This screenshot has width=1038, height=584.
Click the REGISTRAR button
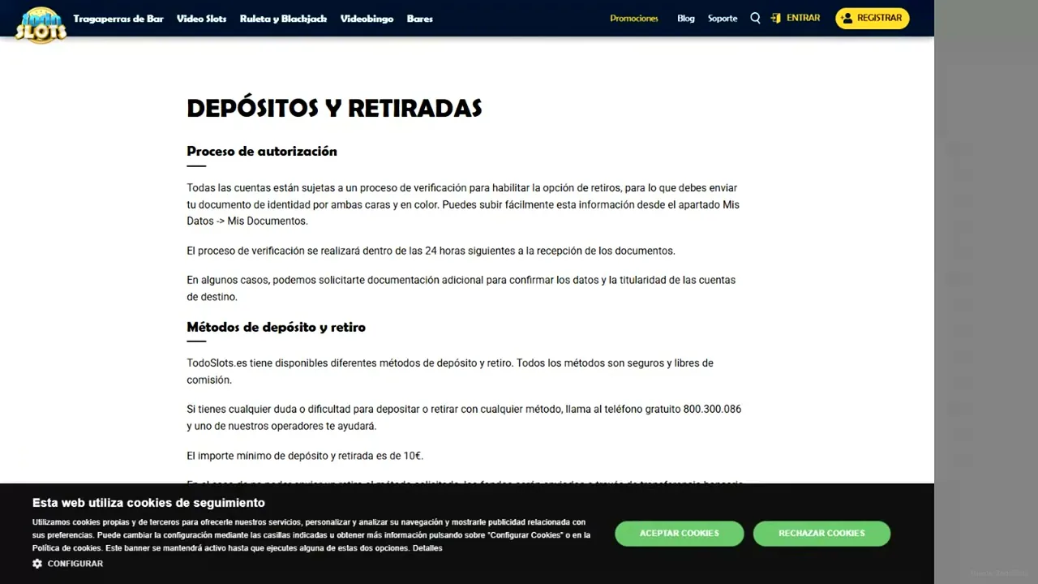(x=873, y=18)
